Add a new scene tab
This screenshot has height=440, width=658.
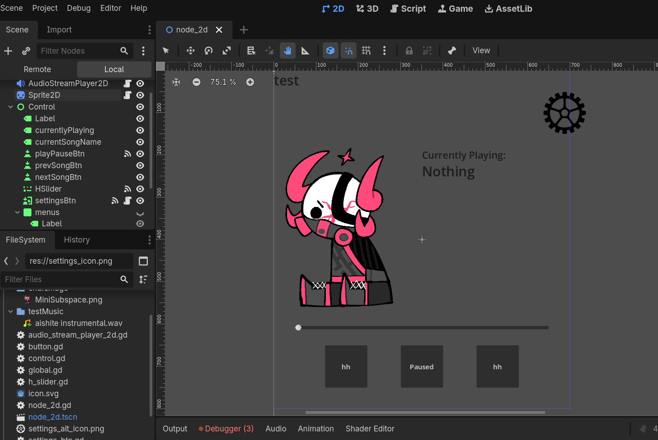coord(244,30)
